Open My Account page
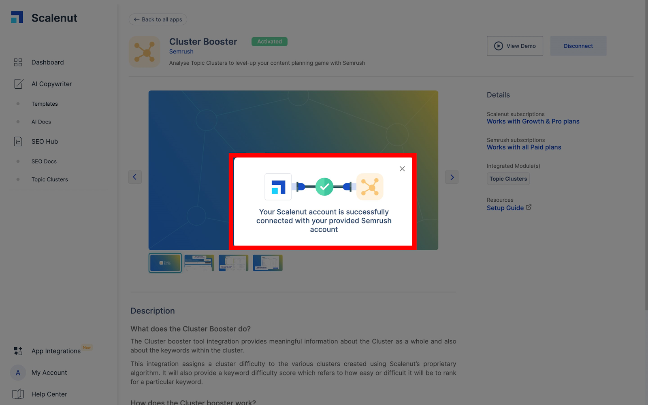The width and height of the screenshot is (648, 405). click(49, 373)
